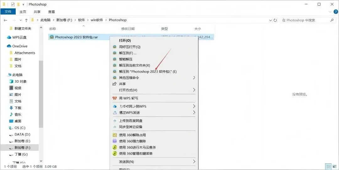This screenshot has width=339, height=170.
Task: Open 新加卷 (E:) drive in navigation pane
Action: [x=22, y=141]
